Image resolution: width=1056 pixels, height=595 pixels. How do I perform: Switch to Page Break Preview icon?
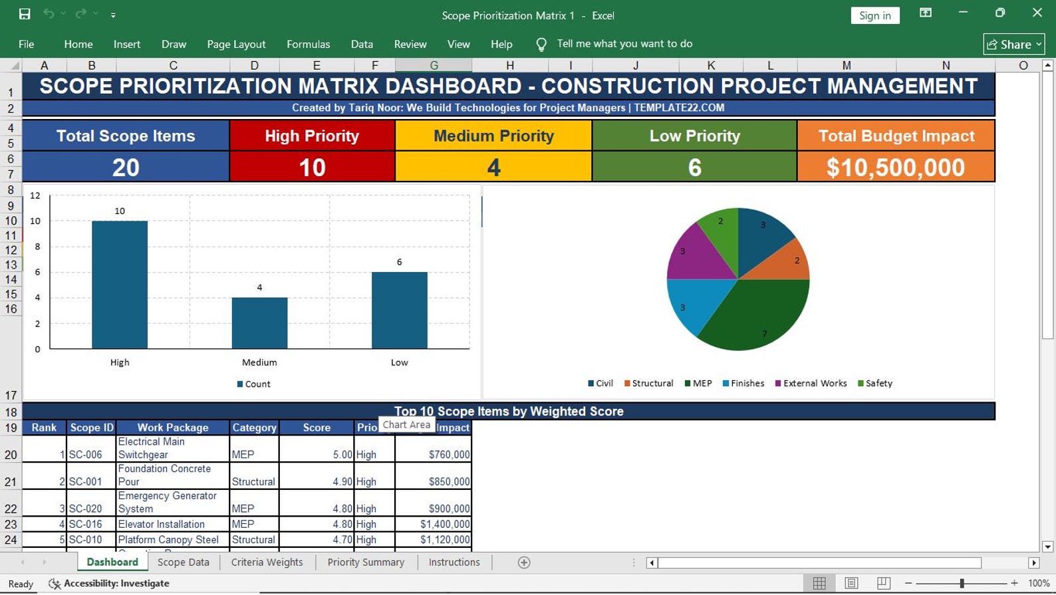pos(884,583)
